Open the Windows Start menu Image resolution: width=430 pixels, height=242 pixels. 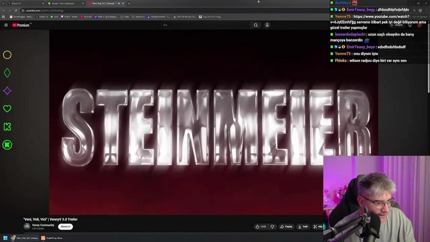click(5, 238)
